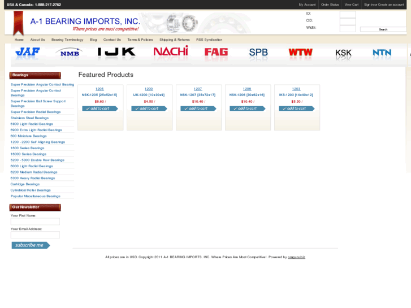Focus the Your Email Address field

[x=35, y=235]
